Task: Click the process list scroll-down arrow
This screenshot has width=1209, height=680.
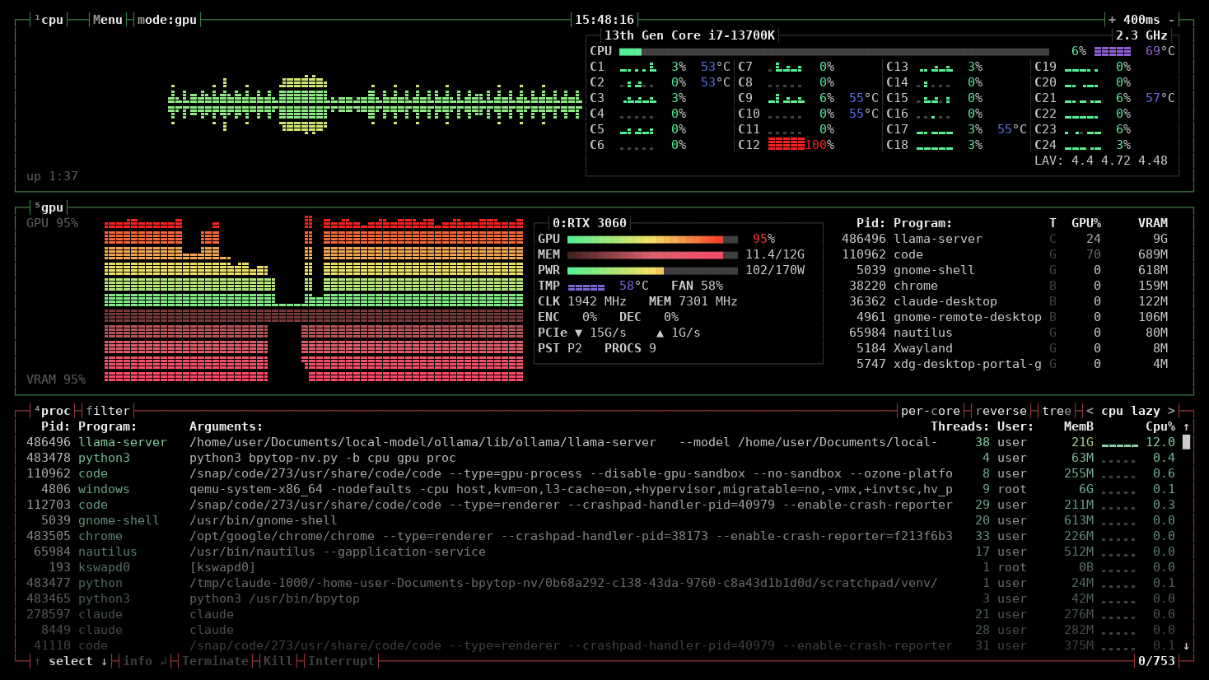Action: (x=1186, y=645)
